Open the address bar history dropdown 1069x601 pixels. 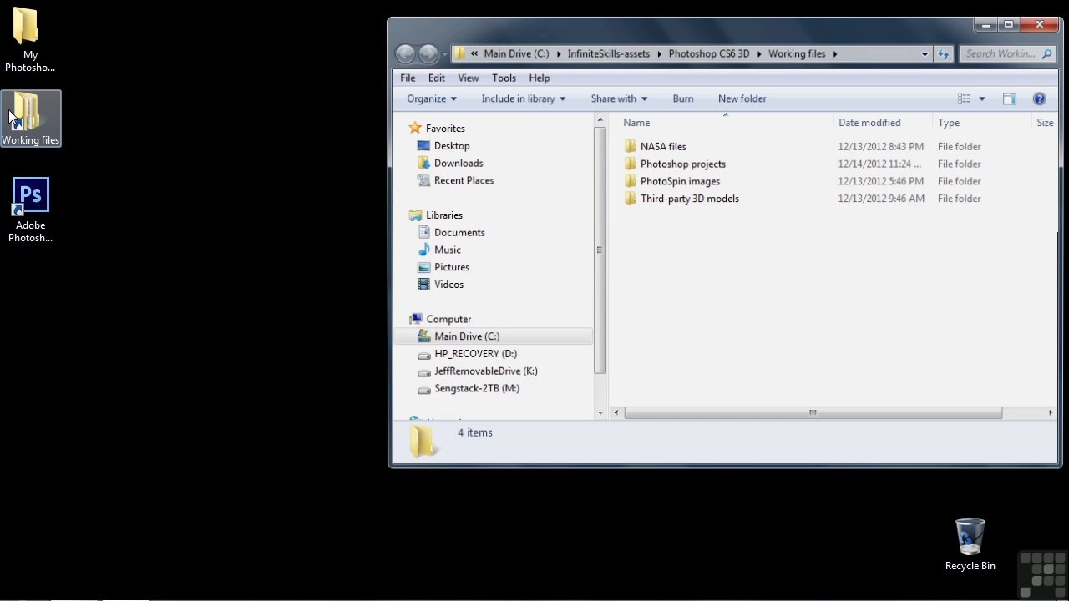click(x=925, y=53)
